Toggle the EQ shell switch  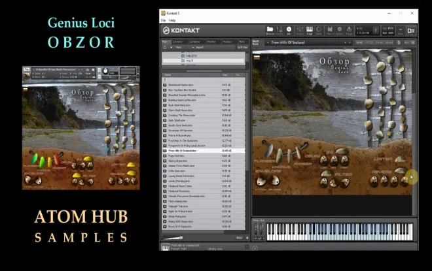coord(342,151)
